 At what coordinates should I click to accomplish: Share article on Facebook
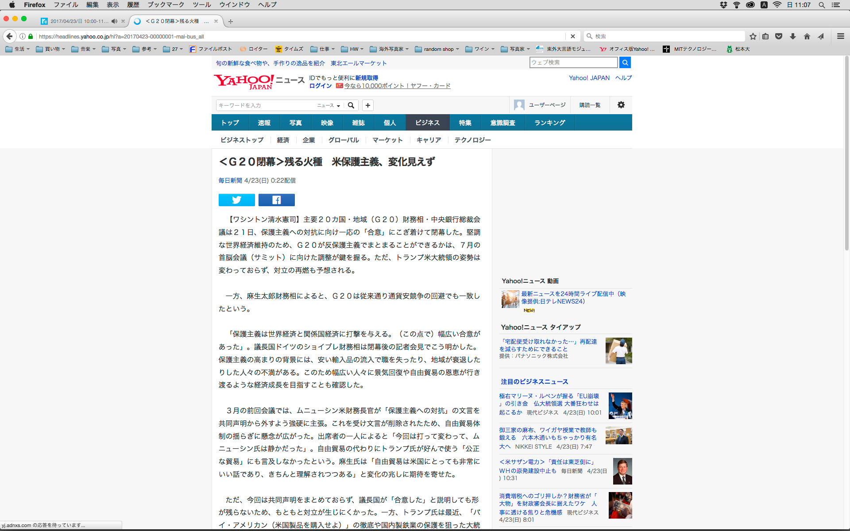coord(276,200)
